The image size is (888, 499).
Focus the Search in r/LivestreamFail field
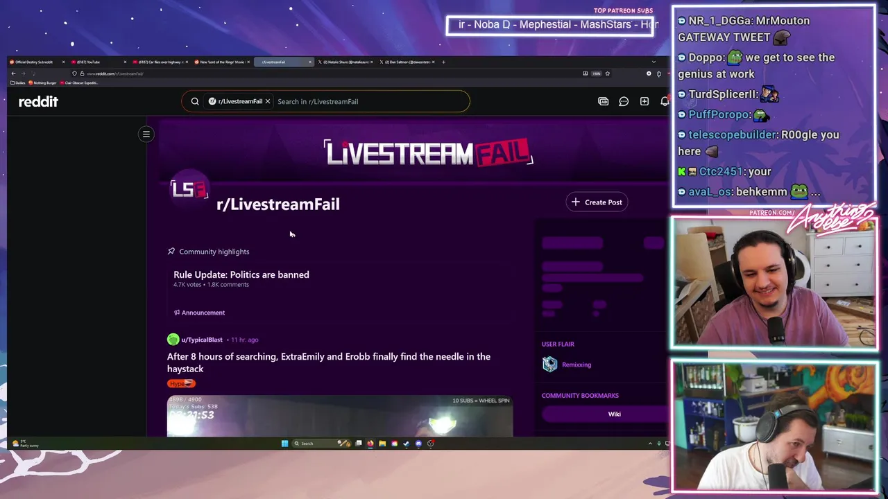(371, 101)
